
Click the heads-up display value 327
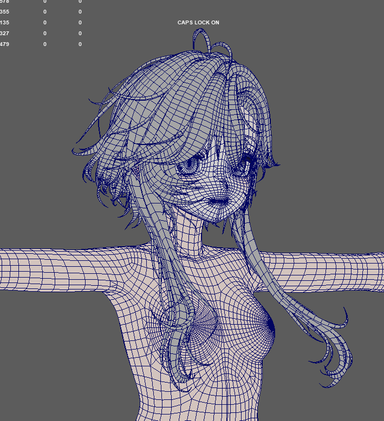coord(4,34)
